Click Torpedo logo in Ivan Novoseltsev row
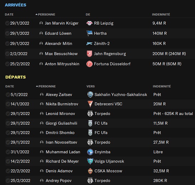The image size is (195, 185). (x=90, y=142)
